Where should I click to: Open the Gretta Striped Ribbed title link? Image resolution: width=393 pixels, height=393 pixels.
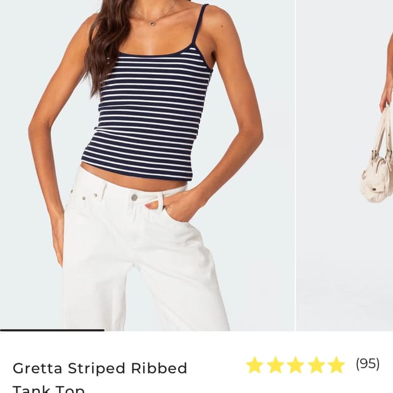click(100, 368)
